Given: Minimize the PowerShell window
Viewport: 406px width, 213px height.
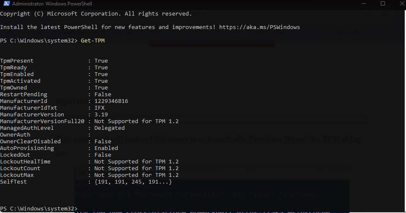Looking at the screenshot, I should 364,4.
